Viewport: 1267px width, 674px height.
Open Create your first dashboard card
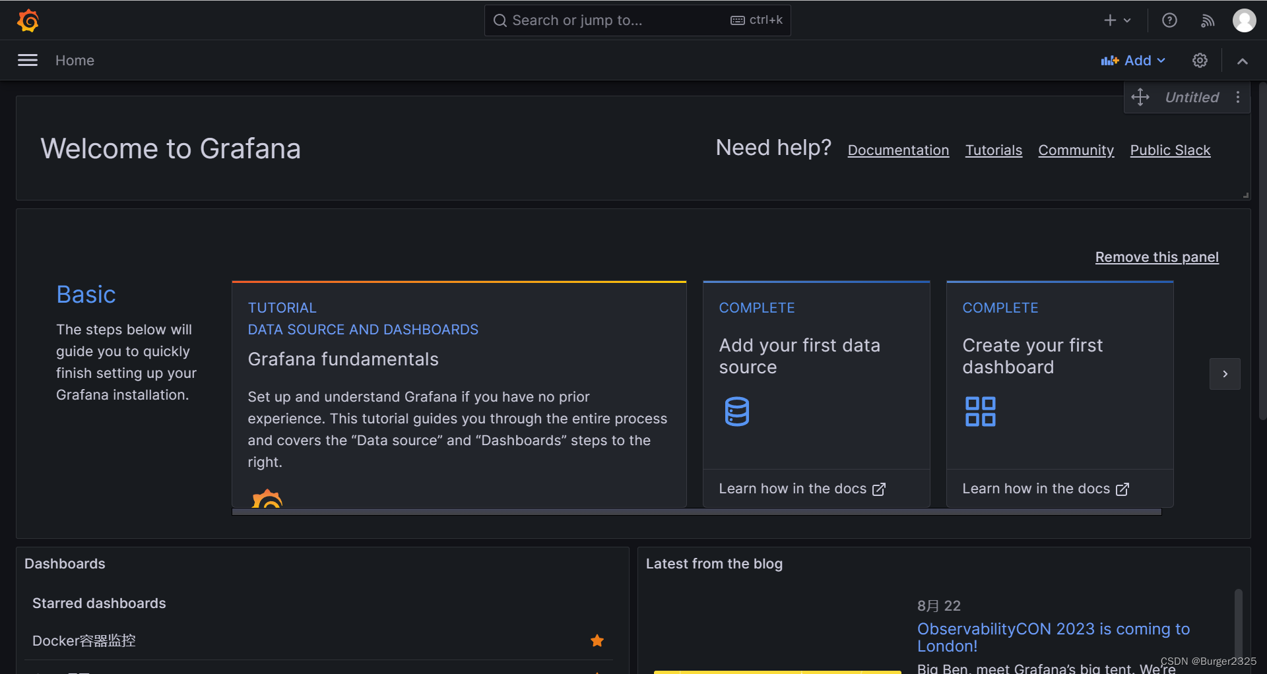[1060, 376]
